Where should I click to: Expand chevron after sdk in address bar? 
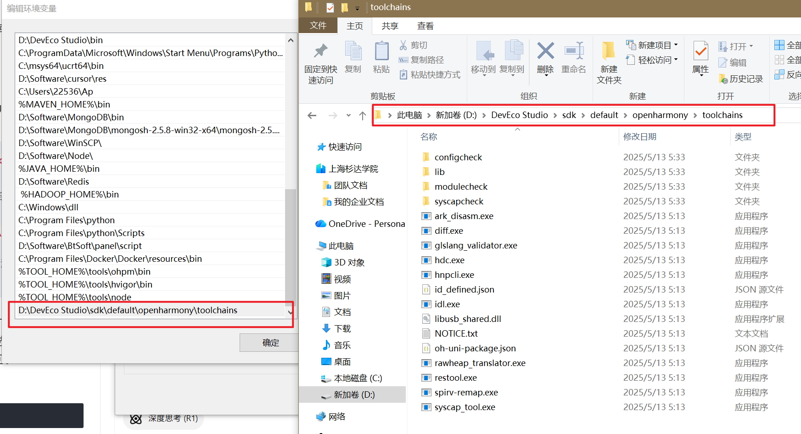pyautogui.click(x=583, y=115)
